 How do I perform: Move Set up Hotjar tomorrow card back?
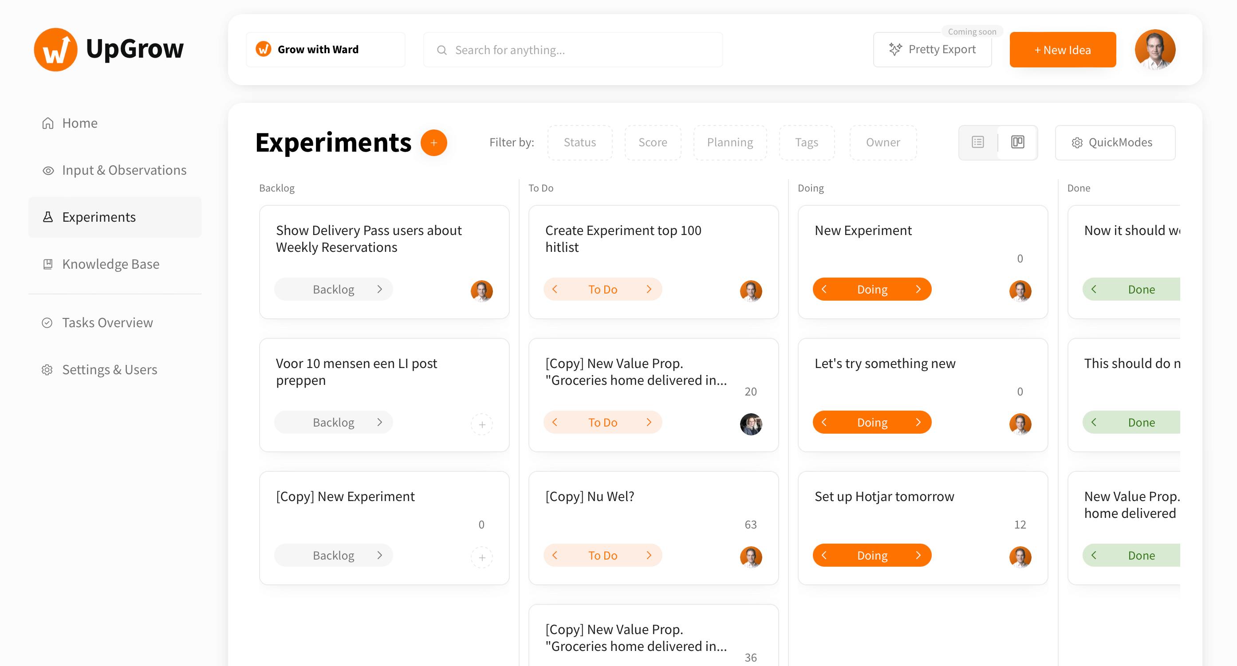point(824,555)
